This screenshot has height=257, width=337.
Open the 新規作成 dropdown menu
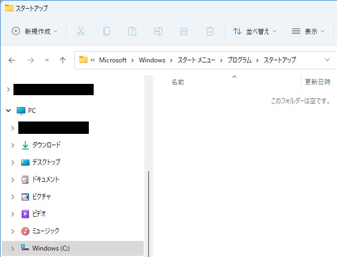click(34, 31)
